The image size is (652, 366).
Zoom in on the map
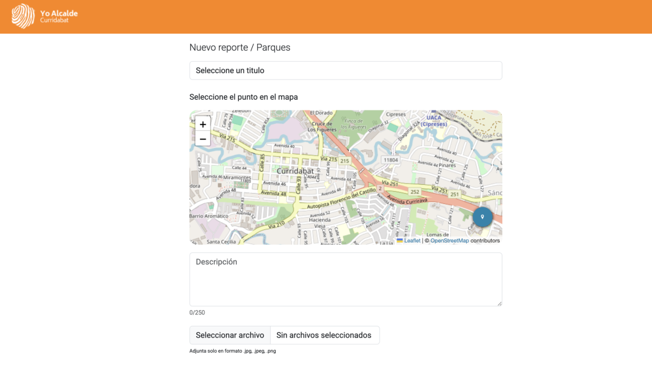point(202,125)
